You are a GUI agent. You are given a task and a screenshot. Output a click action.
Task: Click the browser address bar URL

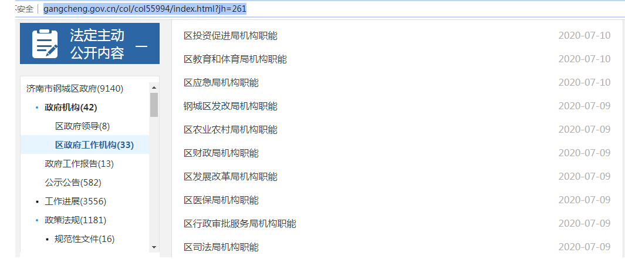point(145,9)
